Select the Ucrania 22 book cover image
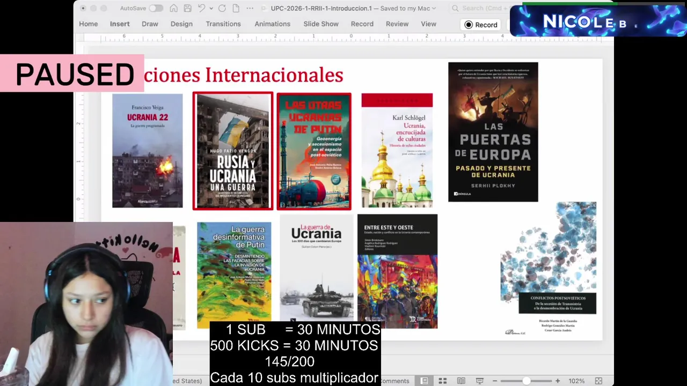The width and height of the screenshot is (687, 386). [147, 151]
